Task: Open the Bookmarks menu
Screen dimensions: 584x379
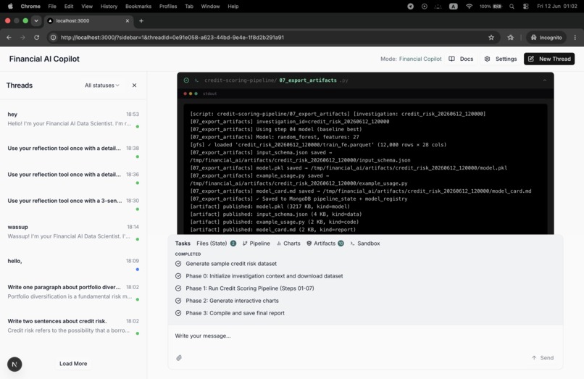Action: click(x=138, y=7)
